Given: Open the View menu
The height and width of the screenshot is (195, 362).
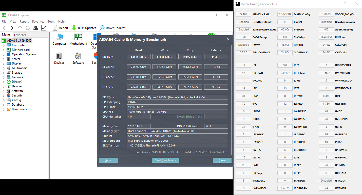Looking at the screenshot, I should pos(13,22).
